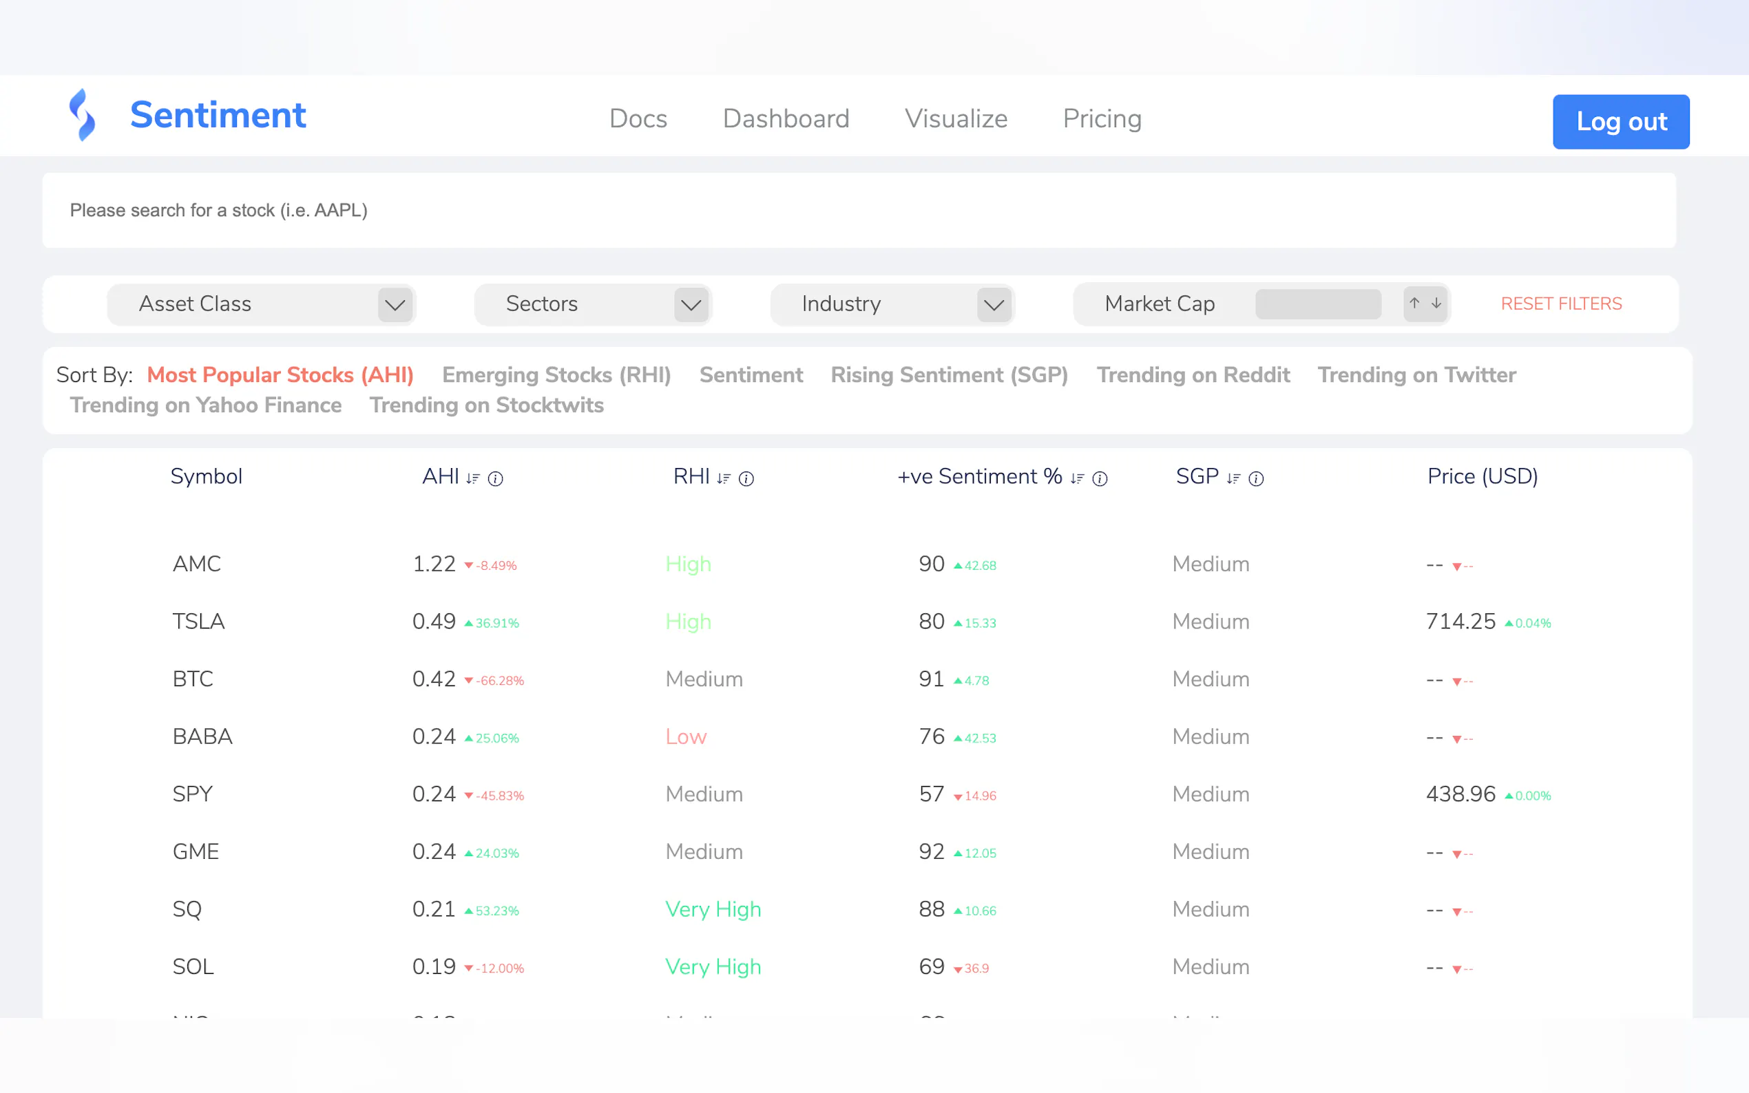Expand the Industry dropdown
This screenshot has width=1749, height=1093.
point(994,304)
